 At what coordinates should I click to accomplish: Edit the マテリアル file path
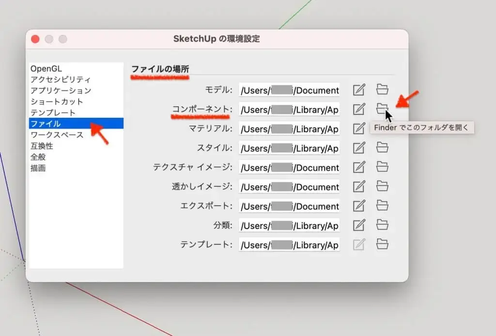pyautogui.click(x=359, y=128)
